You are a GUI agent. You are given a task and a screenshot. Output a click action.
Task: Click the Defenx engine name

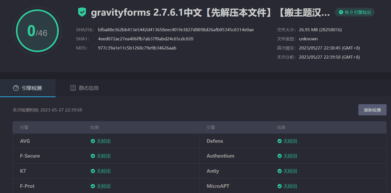point(215,141)
